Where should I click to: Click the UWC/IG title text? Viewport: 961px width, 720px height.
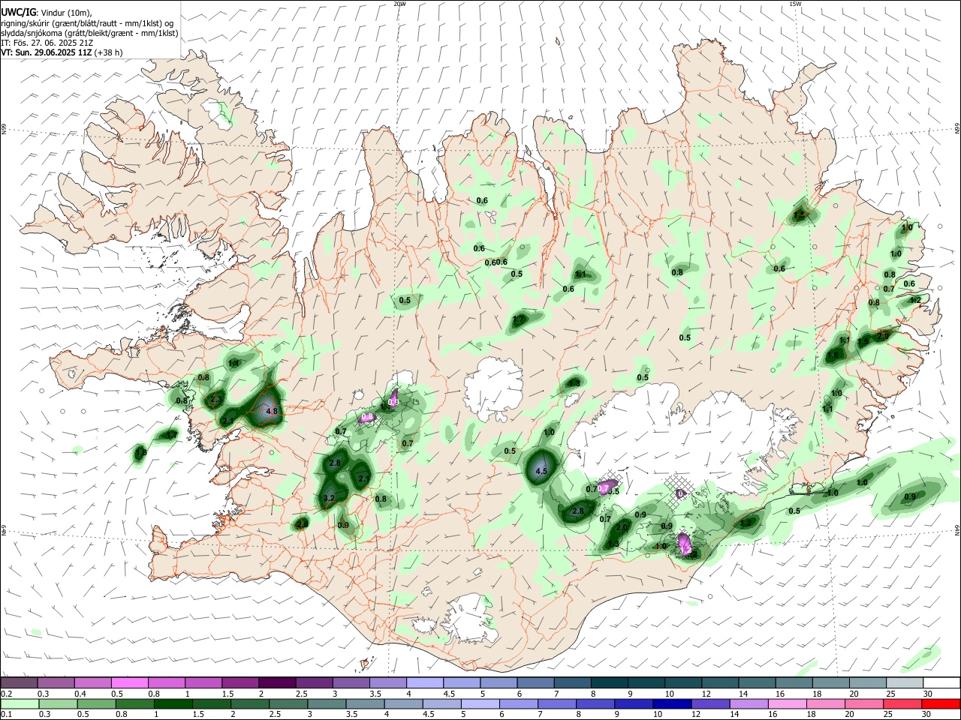pyautogui.click(x=18, y=13)
